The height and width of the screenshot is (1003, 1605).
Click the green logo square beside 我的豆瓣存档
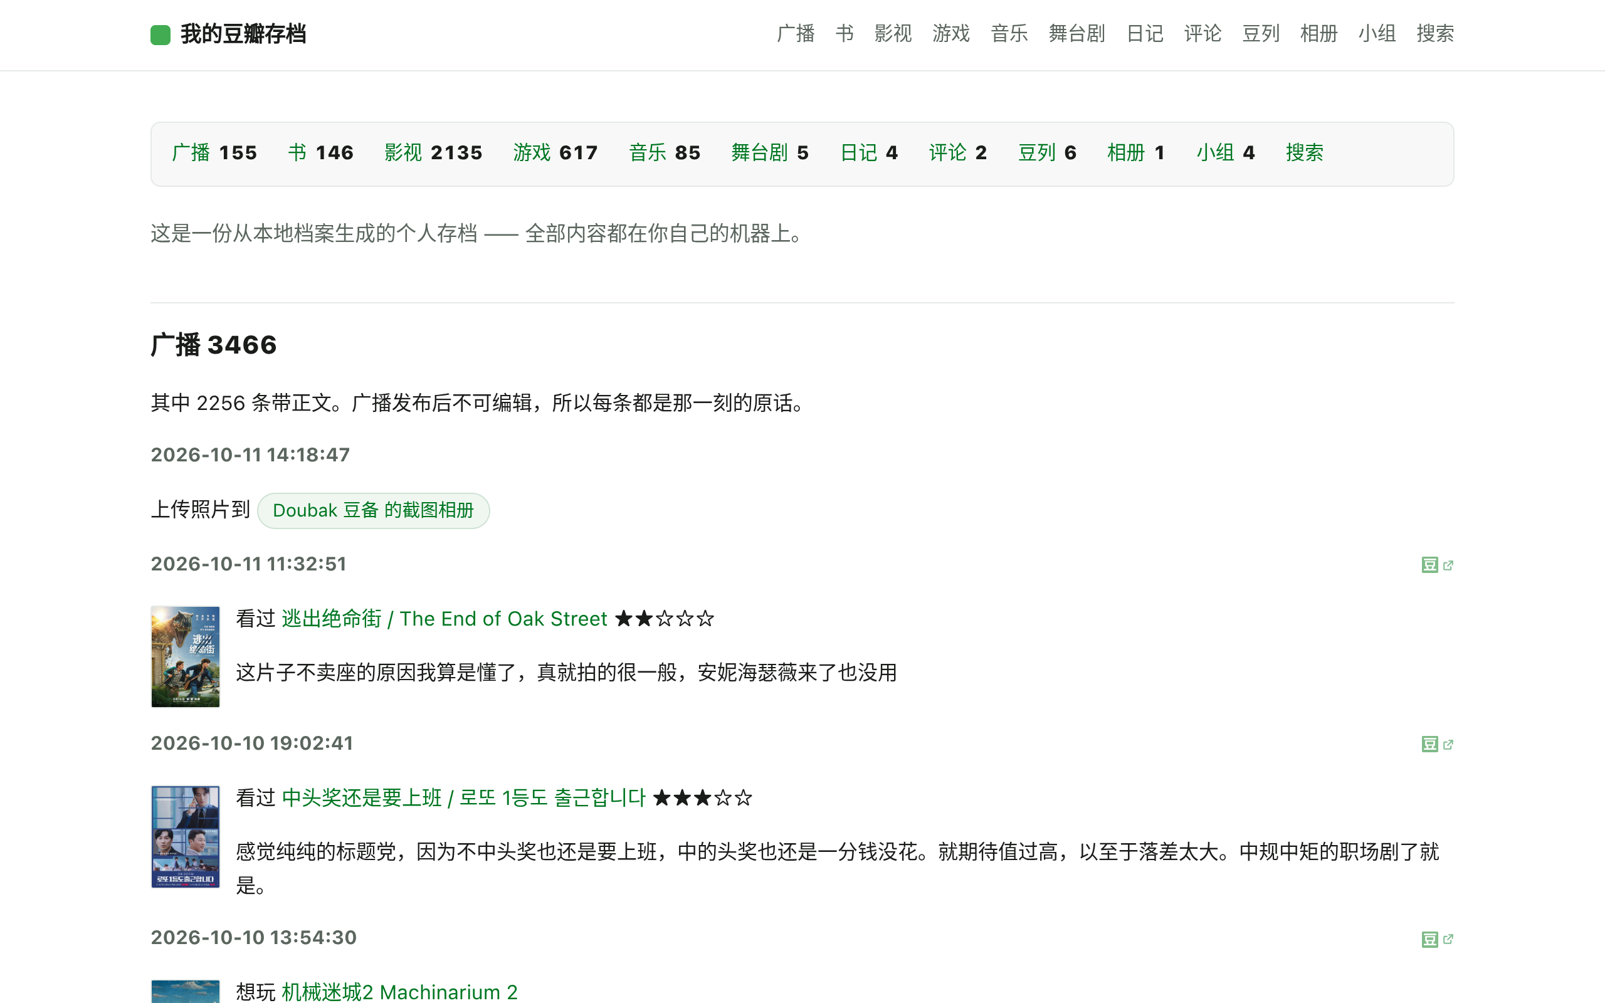(160, 34)
